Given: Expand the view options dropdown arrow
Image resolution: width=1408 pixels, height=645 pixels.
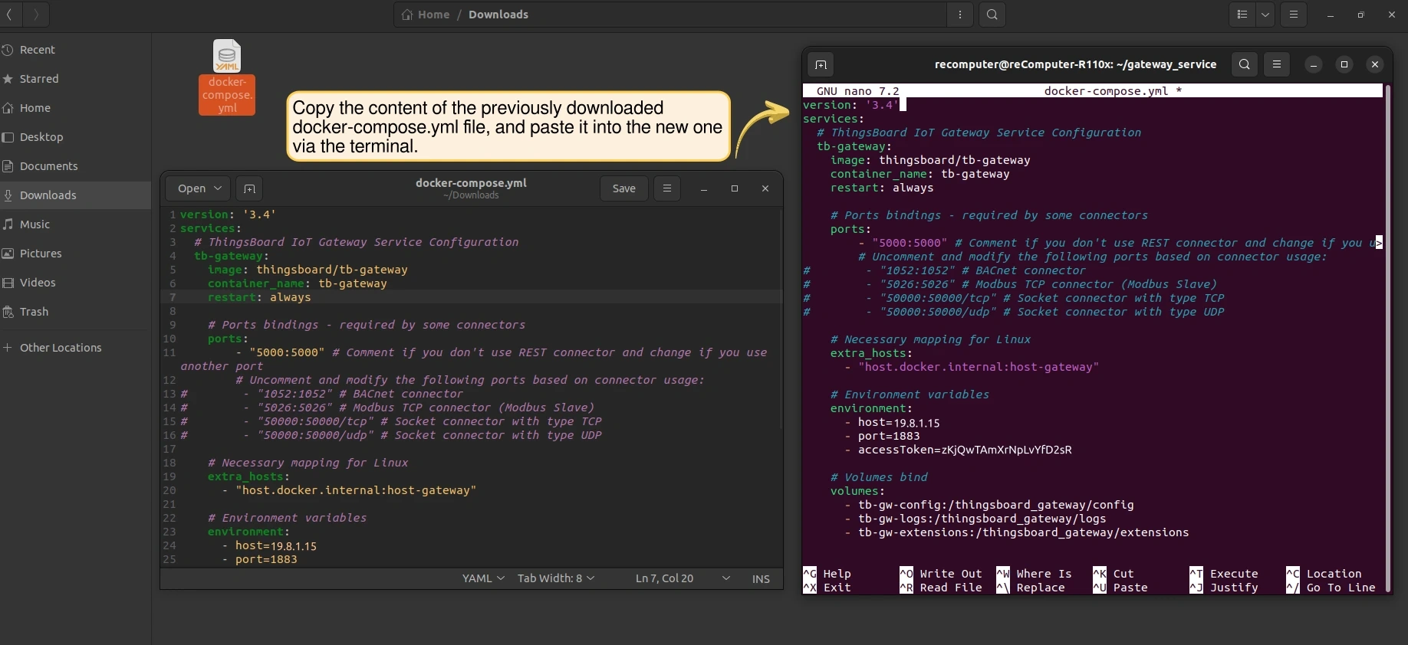Looking at the screenshot, I should (x=1265, y=15).
